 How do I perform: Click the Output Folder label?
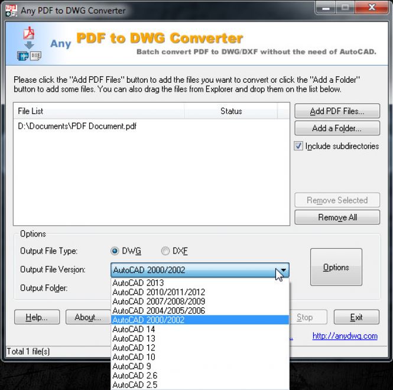click(44, 288)
